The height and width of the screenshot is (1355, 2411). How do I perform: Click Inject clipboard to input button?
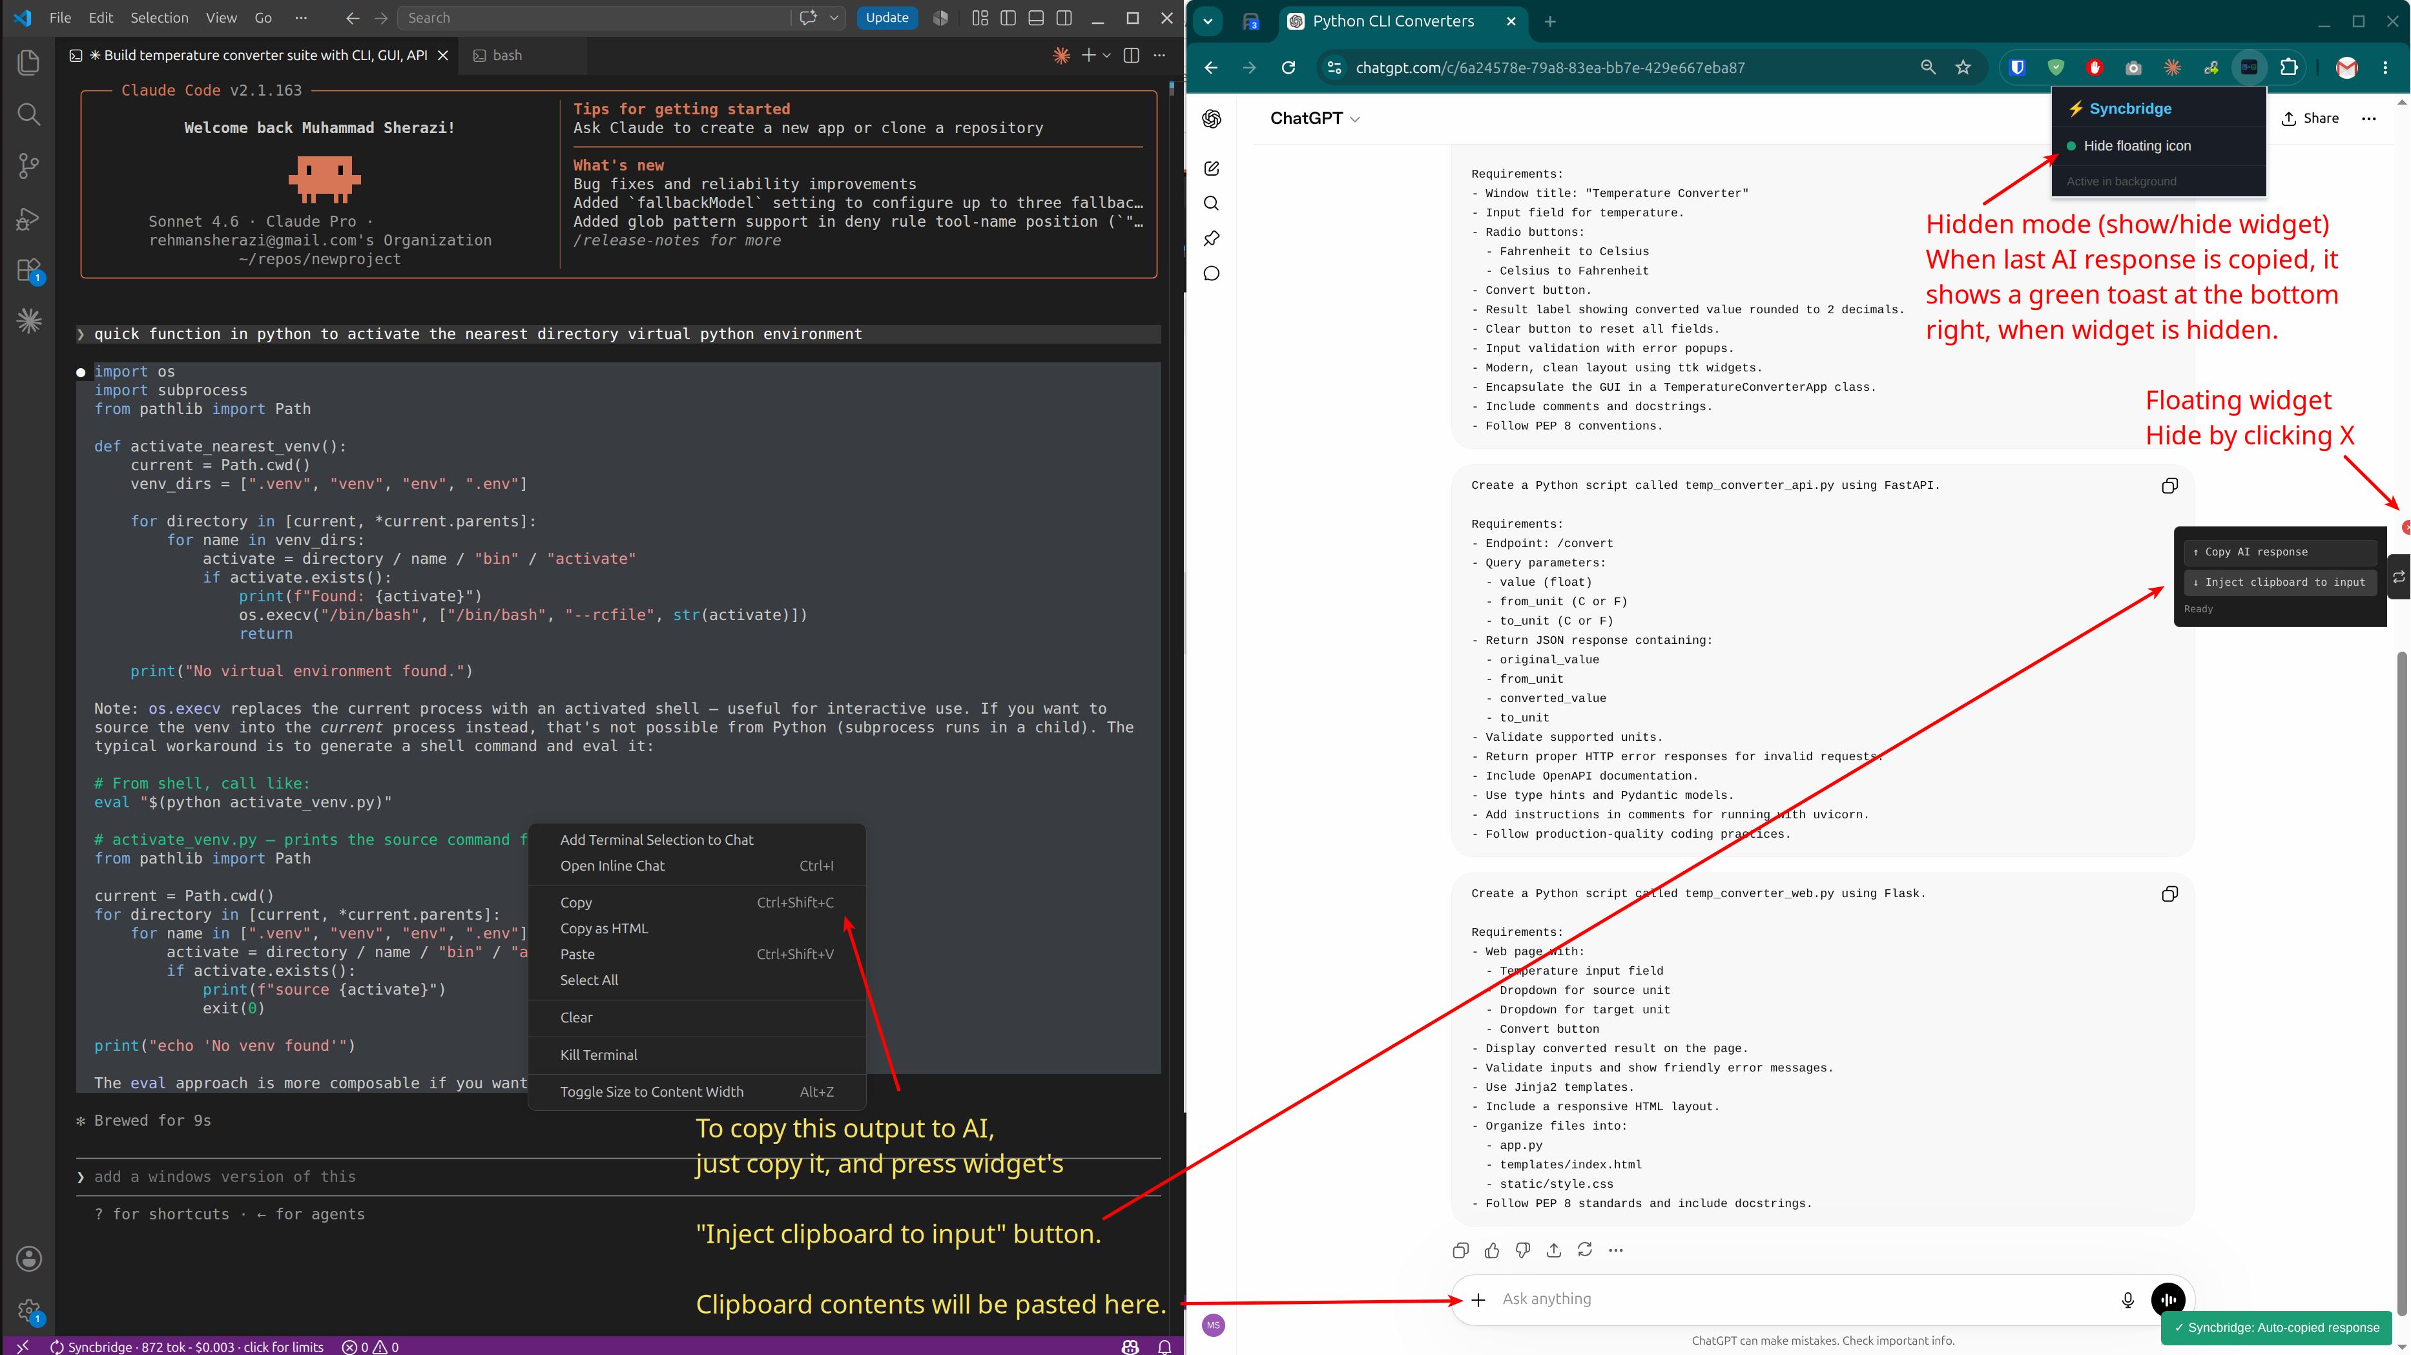pos(2279,582)
